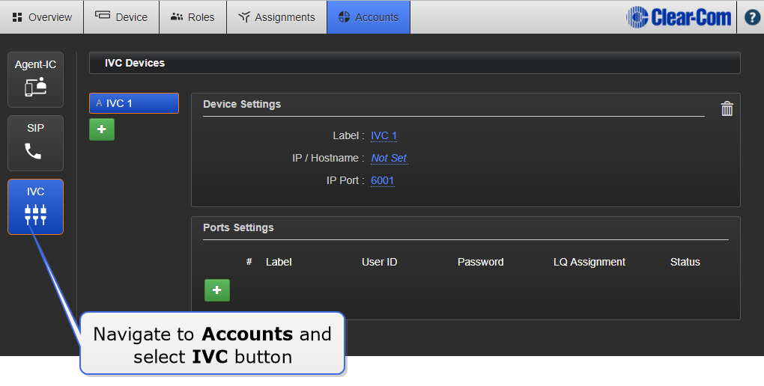Open the Device tab
This screenshot has height=386, width=764.
point(121,17)
